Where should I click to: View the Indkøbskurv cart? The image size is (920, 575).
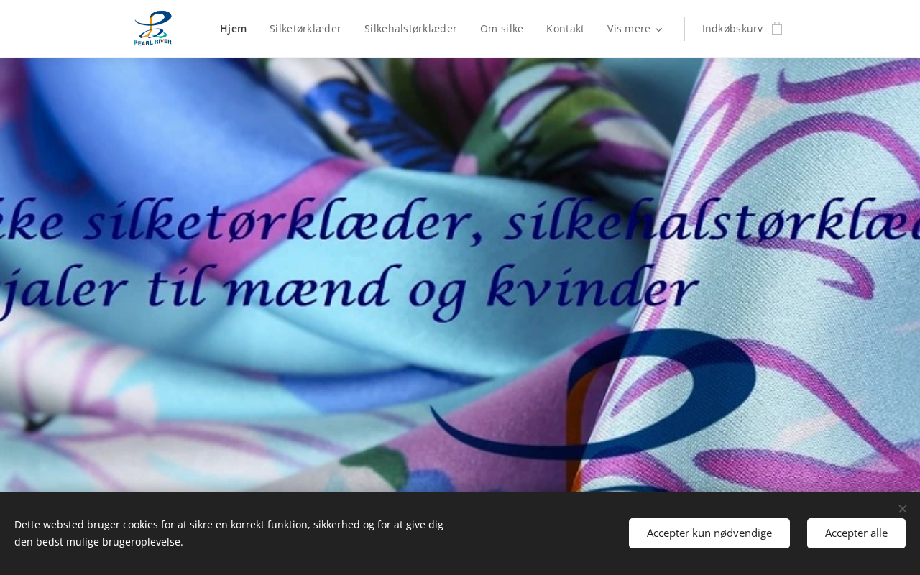[732, 29]
